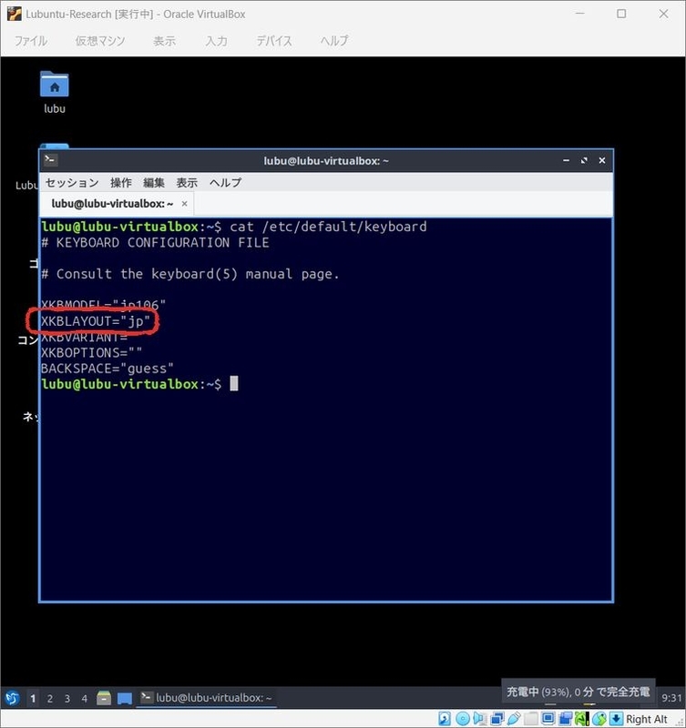Open terminal 編集 menu

pos(154,183)
